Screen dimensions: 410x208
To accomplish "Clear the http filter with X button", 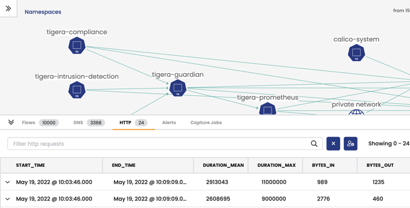I will point(333,144).
